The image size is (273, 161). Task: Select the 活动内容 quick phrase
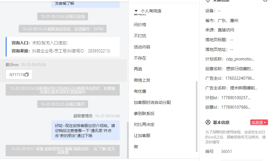click(x=142, y=47)
